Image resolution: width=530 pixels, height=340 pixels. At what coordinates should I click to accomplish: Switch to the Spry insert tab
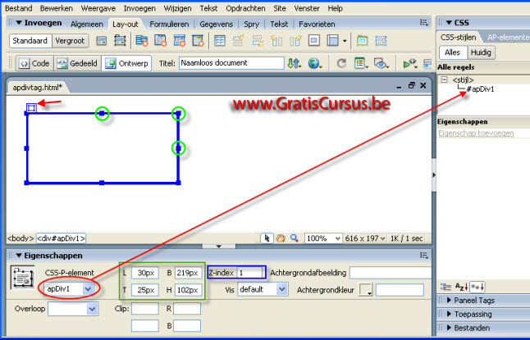[251, 25]
